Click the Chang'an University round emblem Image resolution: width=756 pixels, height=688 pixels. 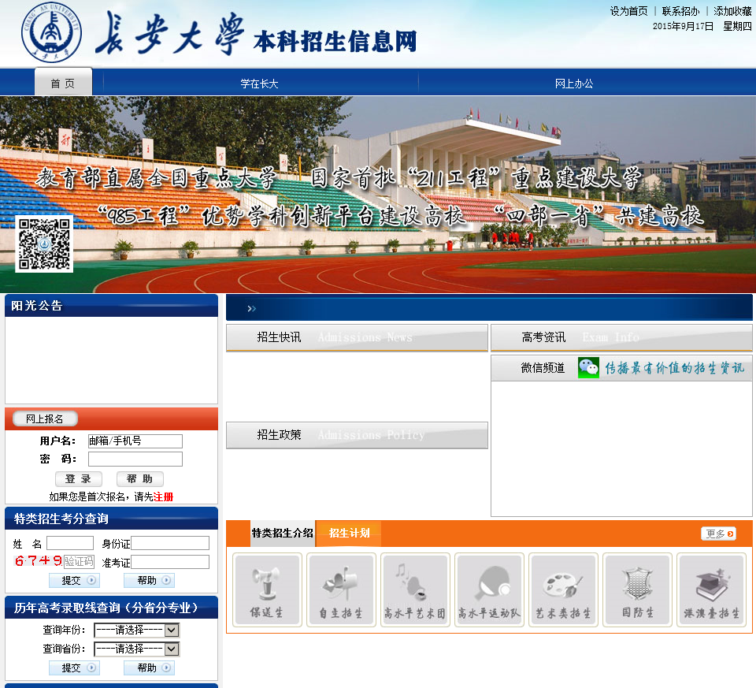pyautogui.click(x=52, y=33)
